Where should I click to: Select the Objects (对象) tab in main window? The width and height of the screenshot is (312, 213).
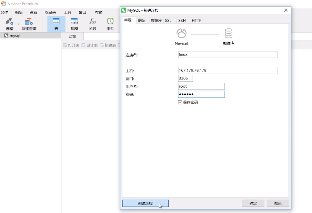click(72, 36)
